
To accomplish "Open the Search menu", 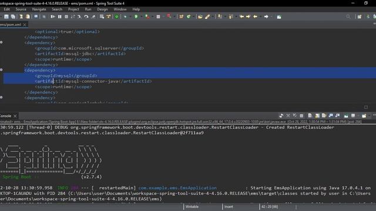I will (x=57, y=9).
